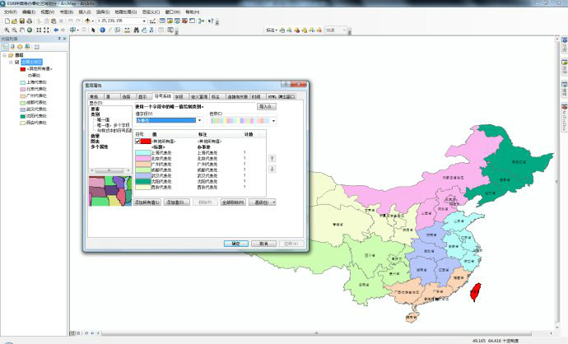This screenshot has height=344, width=568.
Task: Click the Add All Values button
Action: 147,202
